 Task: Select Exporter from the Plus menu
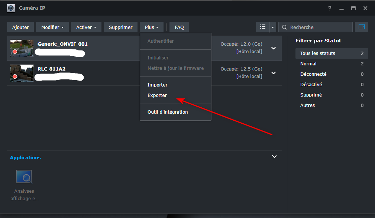(x=157, y=95)
